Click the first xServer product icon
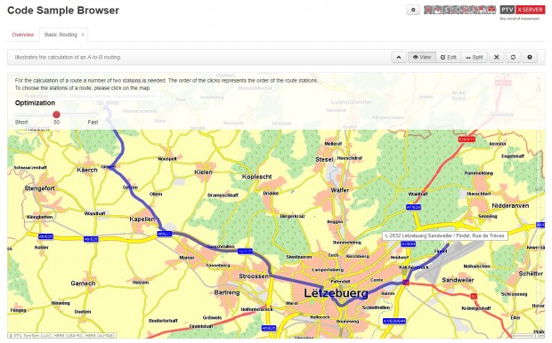 click(428, 10)
